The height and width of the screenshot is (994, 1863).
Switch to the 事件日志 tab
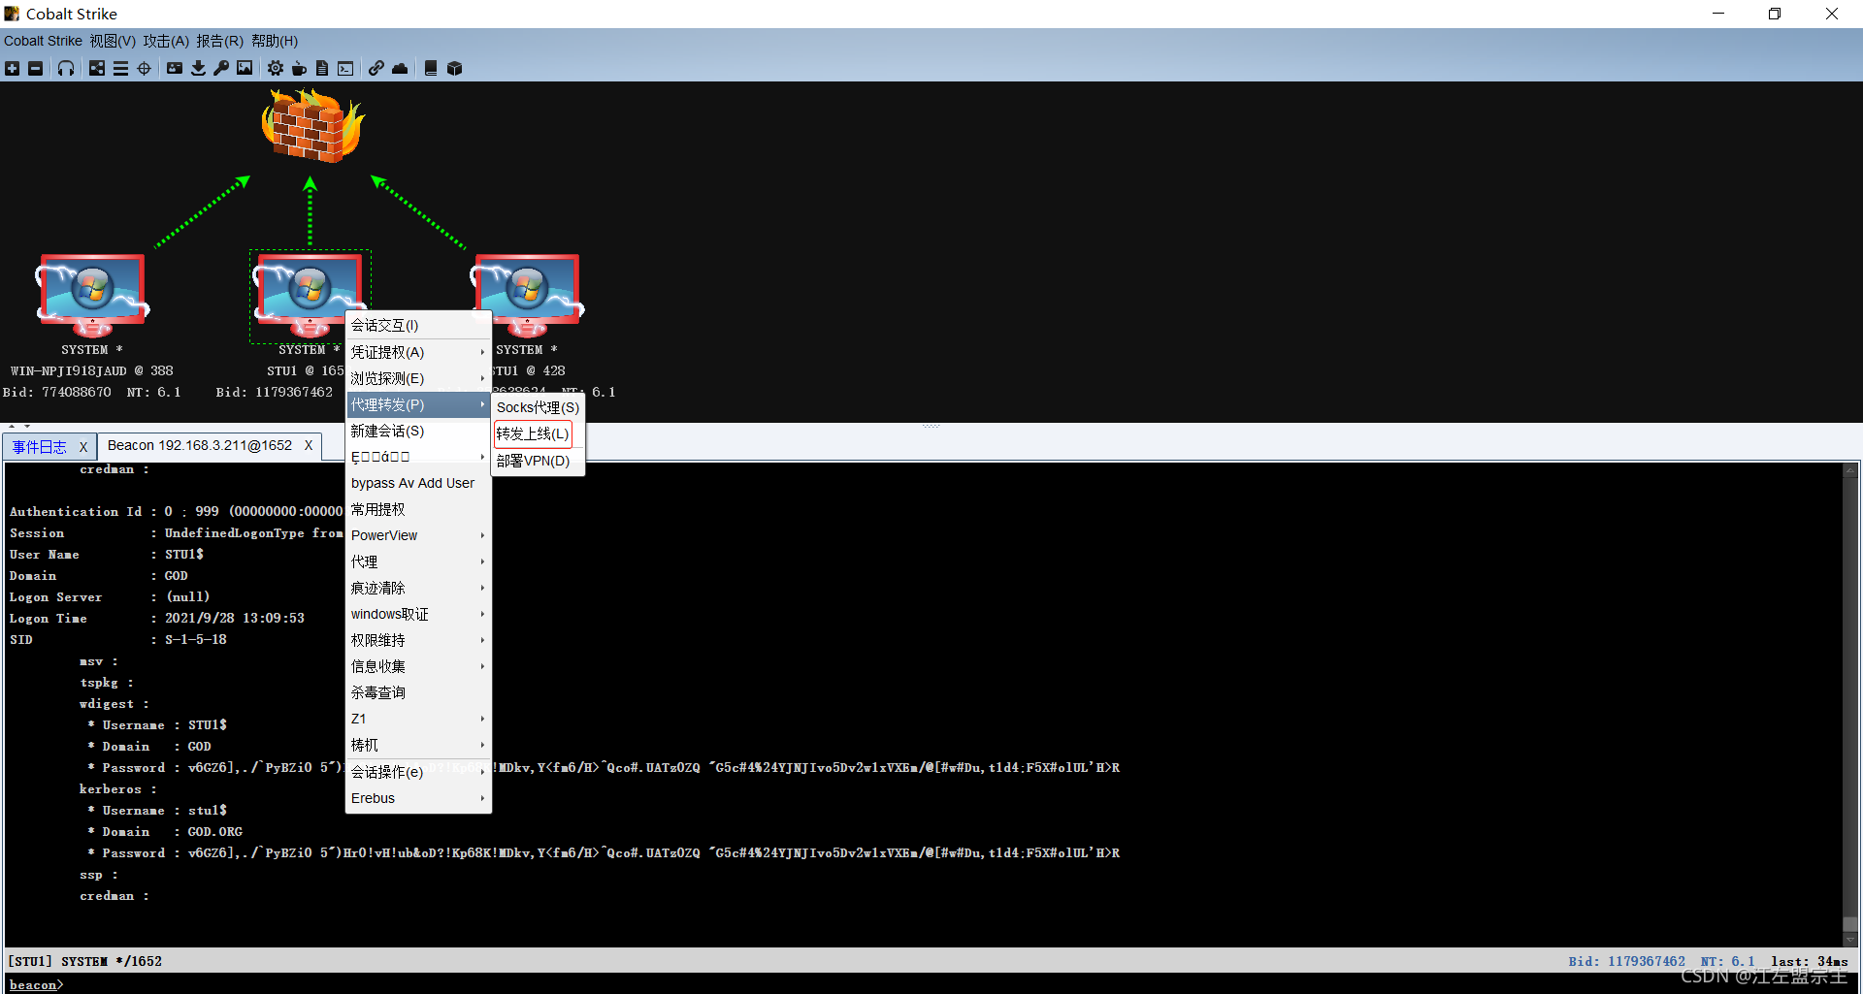[39, 446]
